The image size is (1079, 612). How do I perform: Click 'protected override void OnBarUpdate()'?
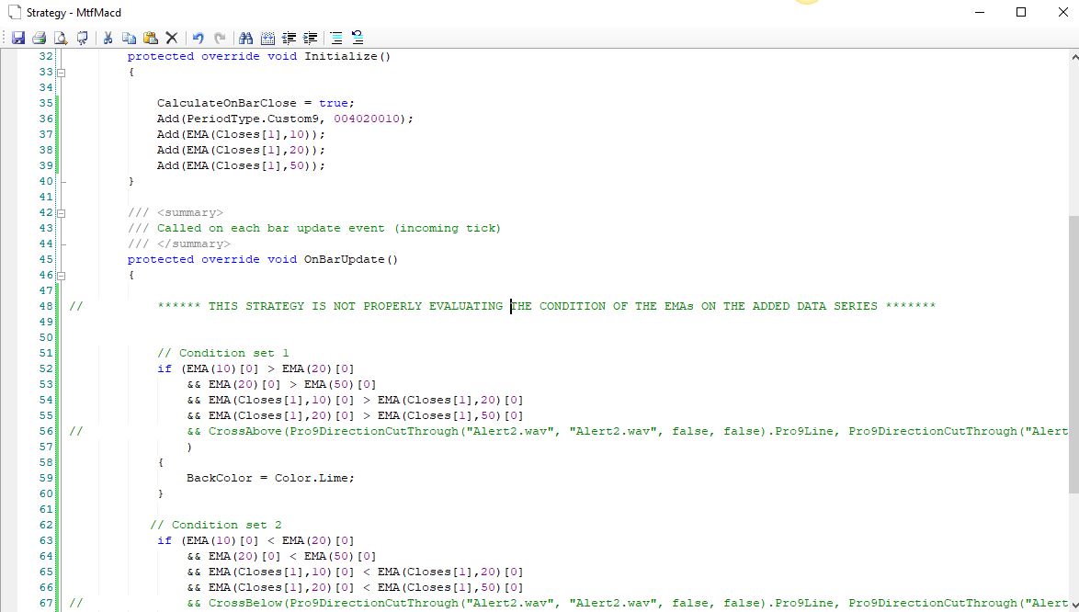[263, 259]
